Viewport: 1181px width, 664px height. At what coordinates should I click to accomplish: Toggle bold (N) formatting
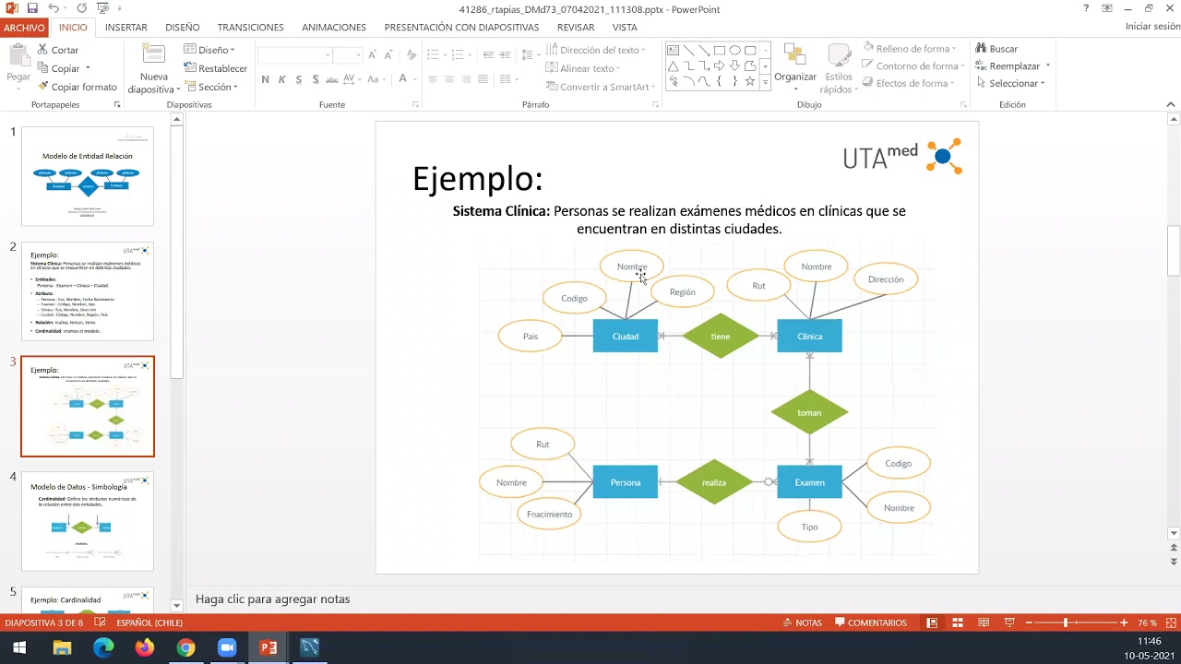click(x=266, y=80)
